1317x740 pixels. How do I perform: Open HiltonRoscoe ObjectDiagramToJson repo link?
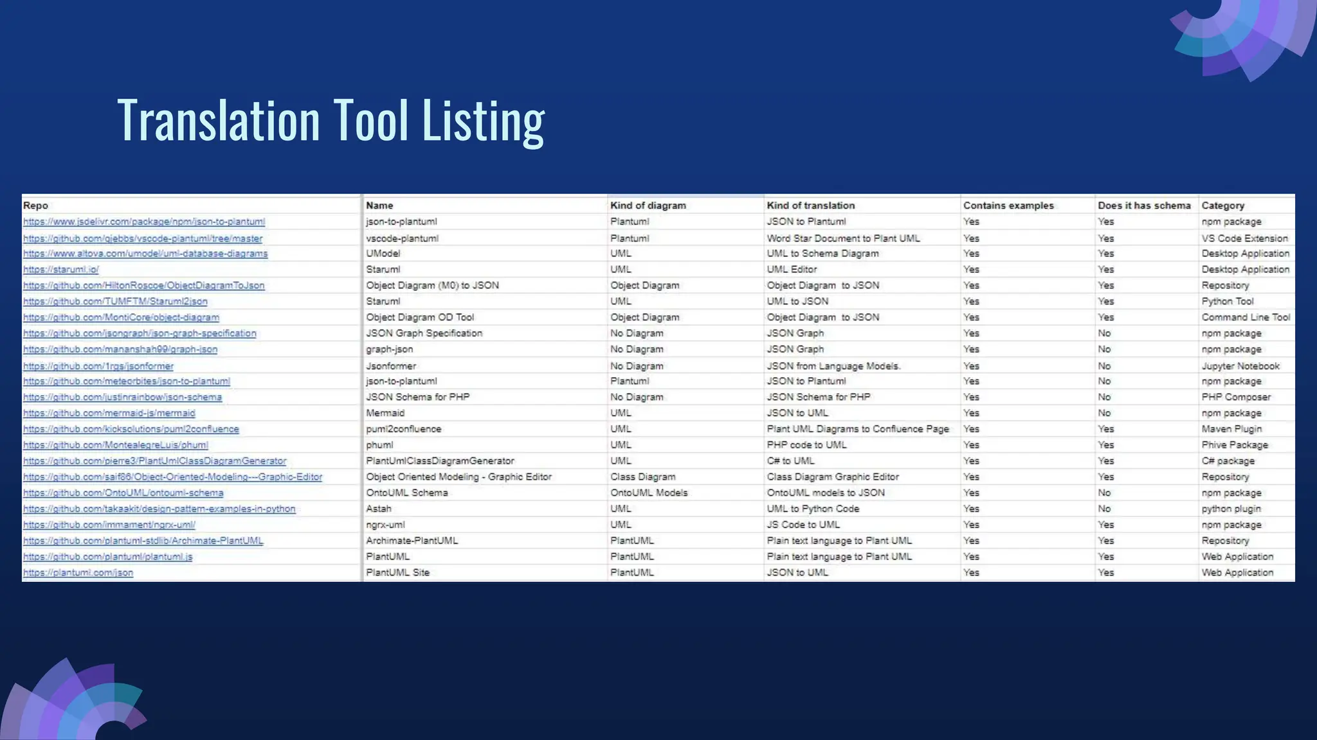pyautogui.click(x=144, y=285)
